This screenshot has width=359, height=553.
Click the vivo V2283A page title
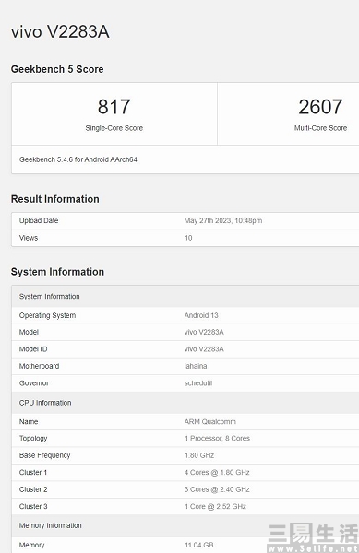tap(60, 32)
